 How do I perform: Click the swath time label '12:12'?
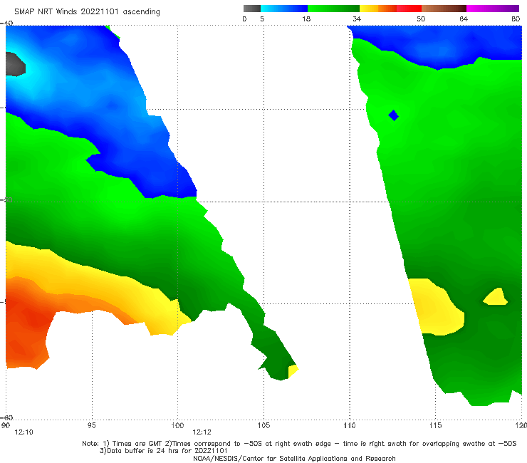pyautogui.click(x=202, y=432)
